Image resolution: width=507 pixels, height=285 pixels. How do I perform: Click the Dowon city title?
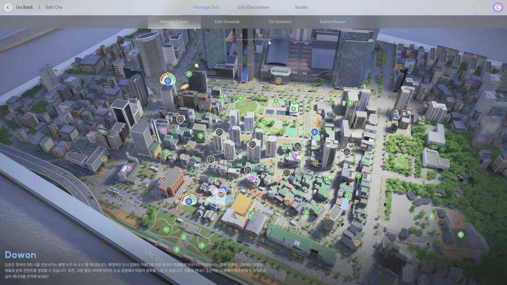(x=20, y=255)
